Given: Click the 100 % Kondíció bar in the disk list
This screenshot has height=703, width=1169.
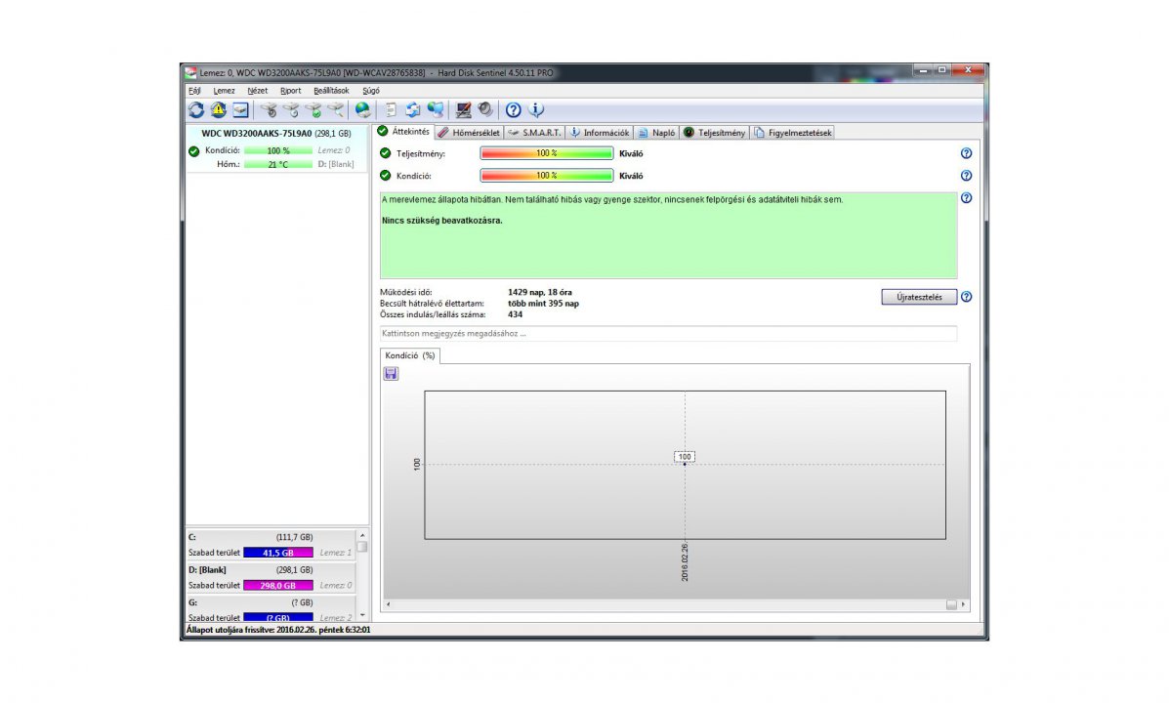Looking at the screenshot, I should click(278, 150).
